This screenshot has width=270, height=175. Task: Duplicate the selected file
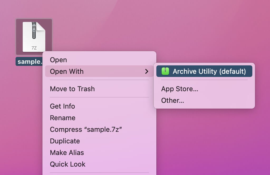(x=65, y=141)
